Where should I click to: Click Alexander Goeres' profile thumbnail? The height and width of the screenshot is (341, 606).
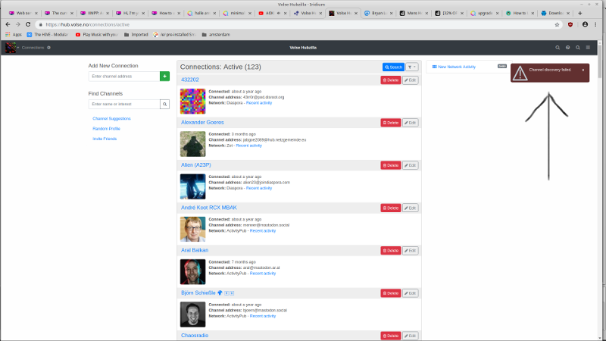[x=192, y=144]
